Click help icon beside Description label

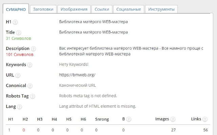[33, 49]
